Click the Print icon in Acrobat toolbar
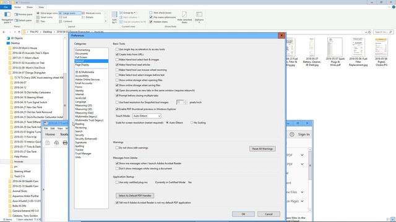 (65, 143)
